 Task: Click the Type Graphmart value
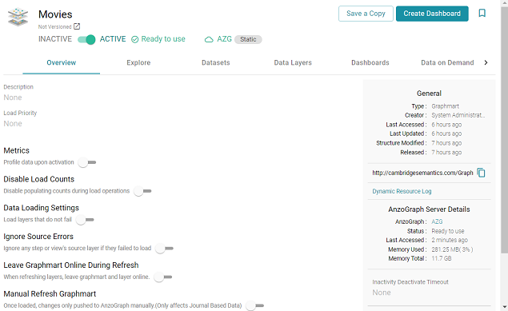click(x=445, y=106)
